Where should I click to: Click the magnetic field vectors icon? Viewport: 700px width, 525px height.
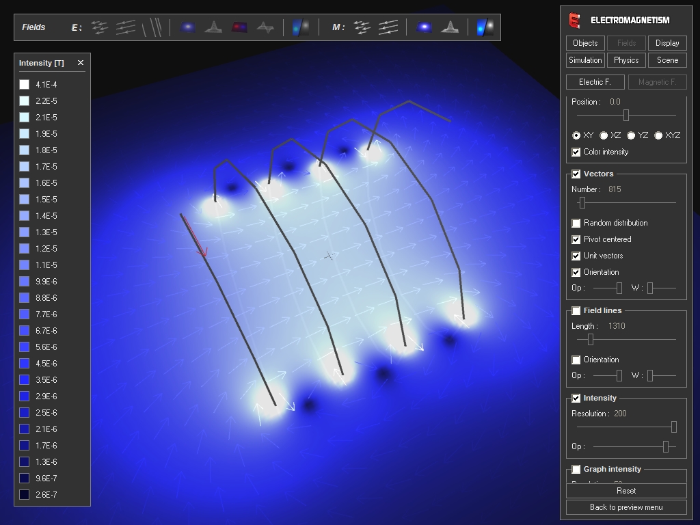tap(362, 27)
